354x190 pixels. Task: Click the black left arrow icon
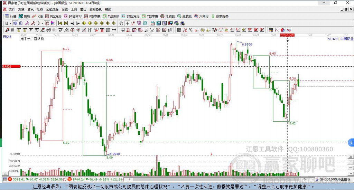point(72,23)
